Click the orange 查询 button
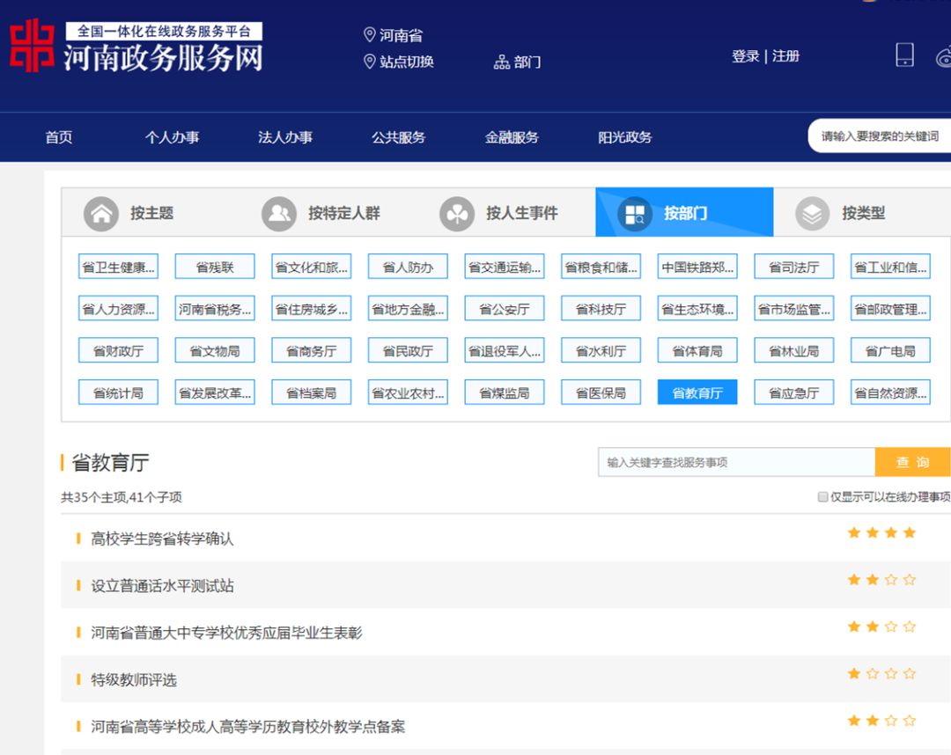951x755 pixels. click(x=913, y=462)
